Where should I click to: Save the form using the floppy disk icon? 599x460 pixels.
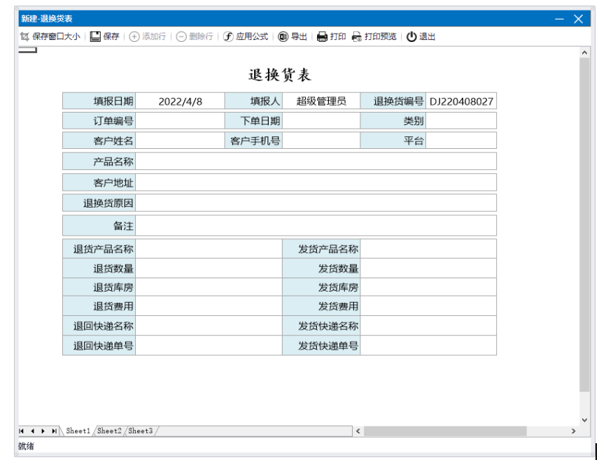pos(95,36)
